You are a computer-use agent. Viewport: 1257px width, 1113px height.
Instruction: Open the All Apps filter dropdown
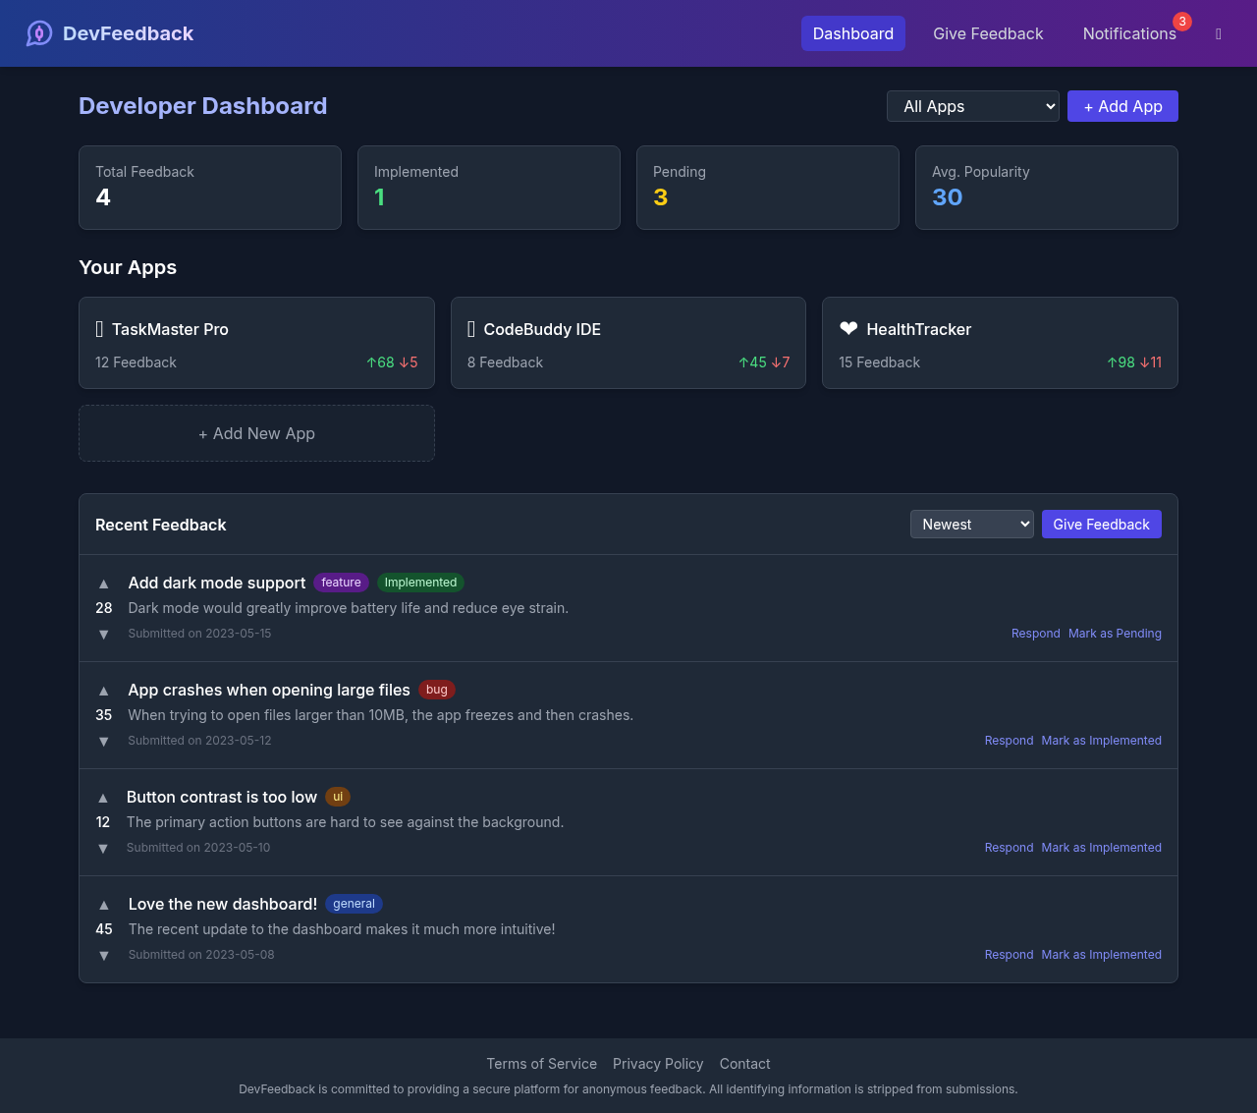point(972,106)
